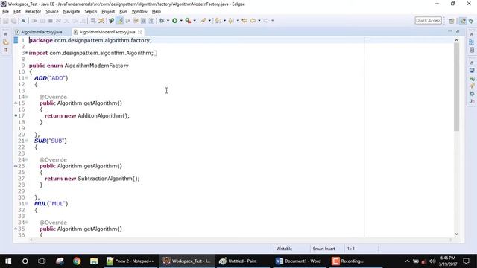Close the AlgorithmModernFactory.java tab

tap(139, 32)
